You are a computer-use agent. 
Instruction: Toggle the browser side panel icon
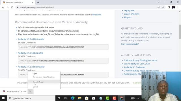169,7
